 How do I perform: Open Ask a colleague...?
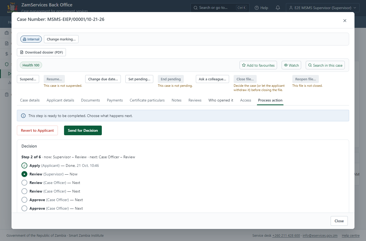(x=212, y=79)
